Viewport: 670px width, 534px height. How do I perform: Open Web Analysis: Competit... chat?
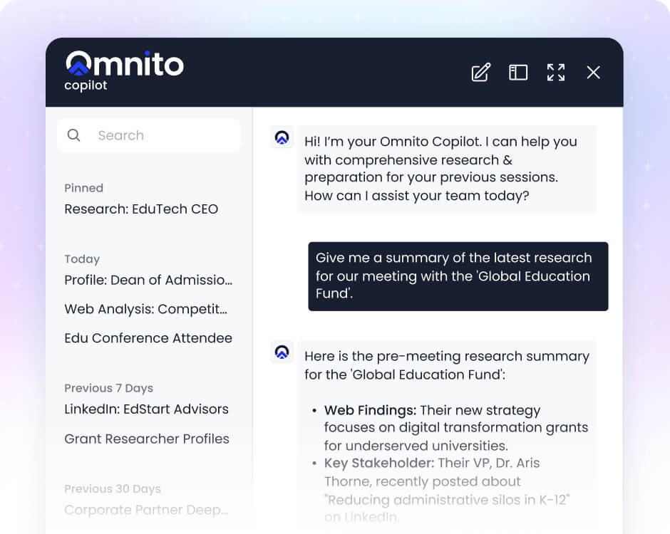145,309
